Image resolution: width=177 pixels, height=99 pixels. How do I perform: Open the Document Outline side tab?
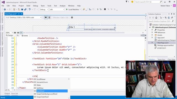tap(2, 39)
